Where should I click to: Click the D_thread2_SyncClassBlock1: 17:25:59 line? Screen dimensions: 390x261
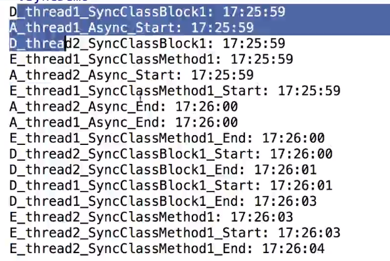point(147,43)
